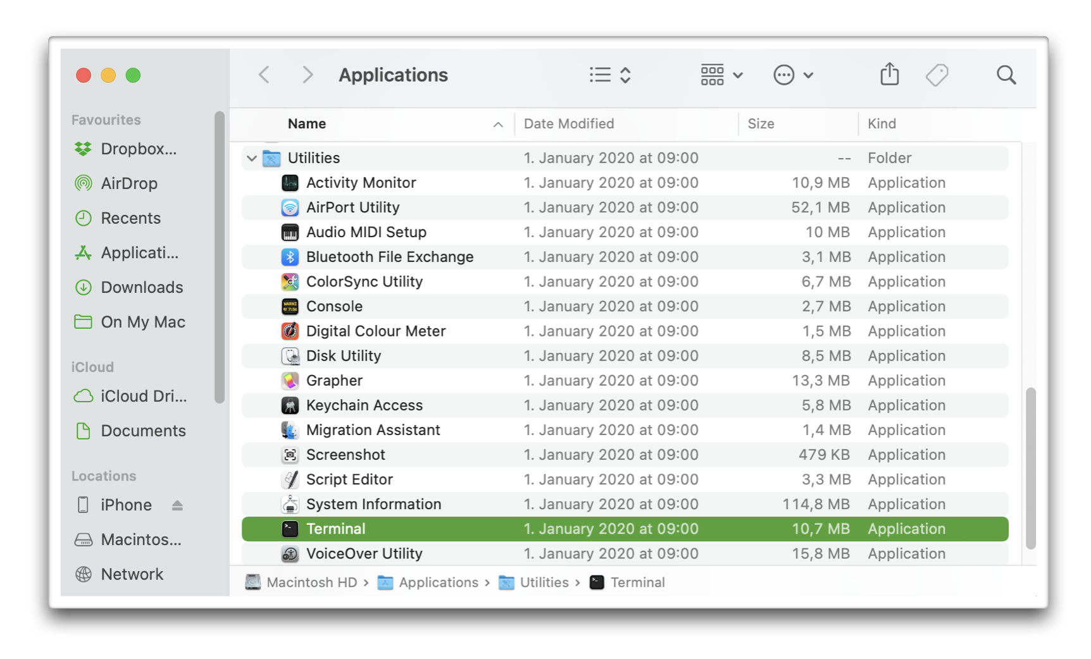Click Terminal in the path bar
Viewport: 1091px width, 659px height.
pyautogui.click(x=627, y=582)
